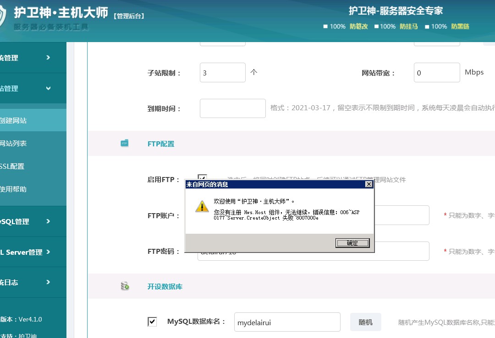Click the 网站带宽 Mbps input field

click(436, 73)
